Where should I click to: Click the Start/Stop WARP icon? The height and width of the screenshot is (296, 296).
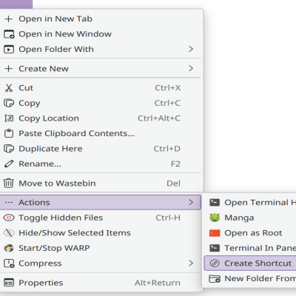click(9, 248)
